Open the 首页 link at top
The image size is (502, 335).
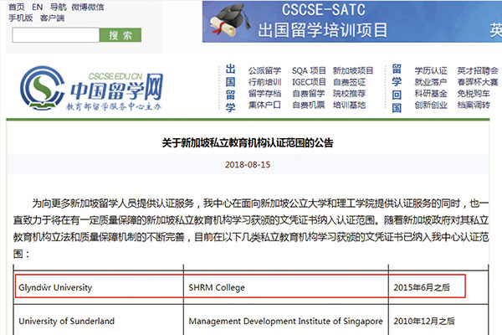point(17,7)
